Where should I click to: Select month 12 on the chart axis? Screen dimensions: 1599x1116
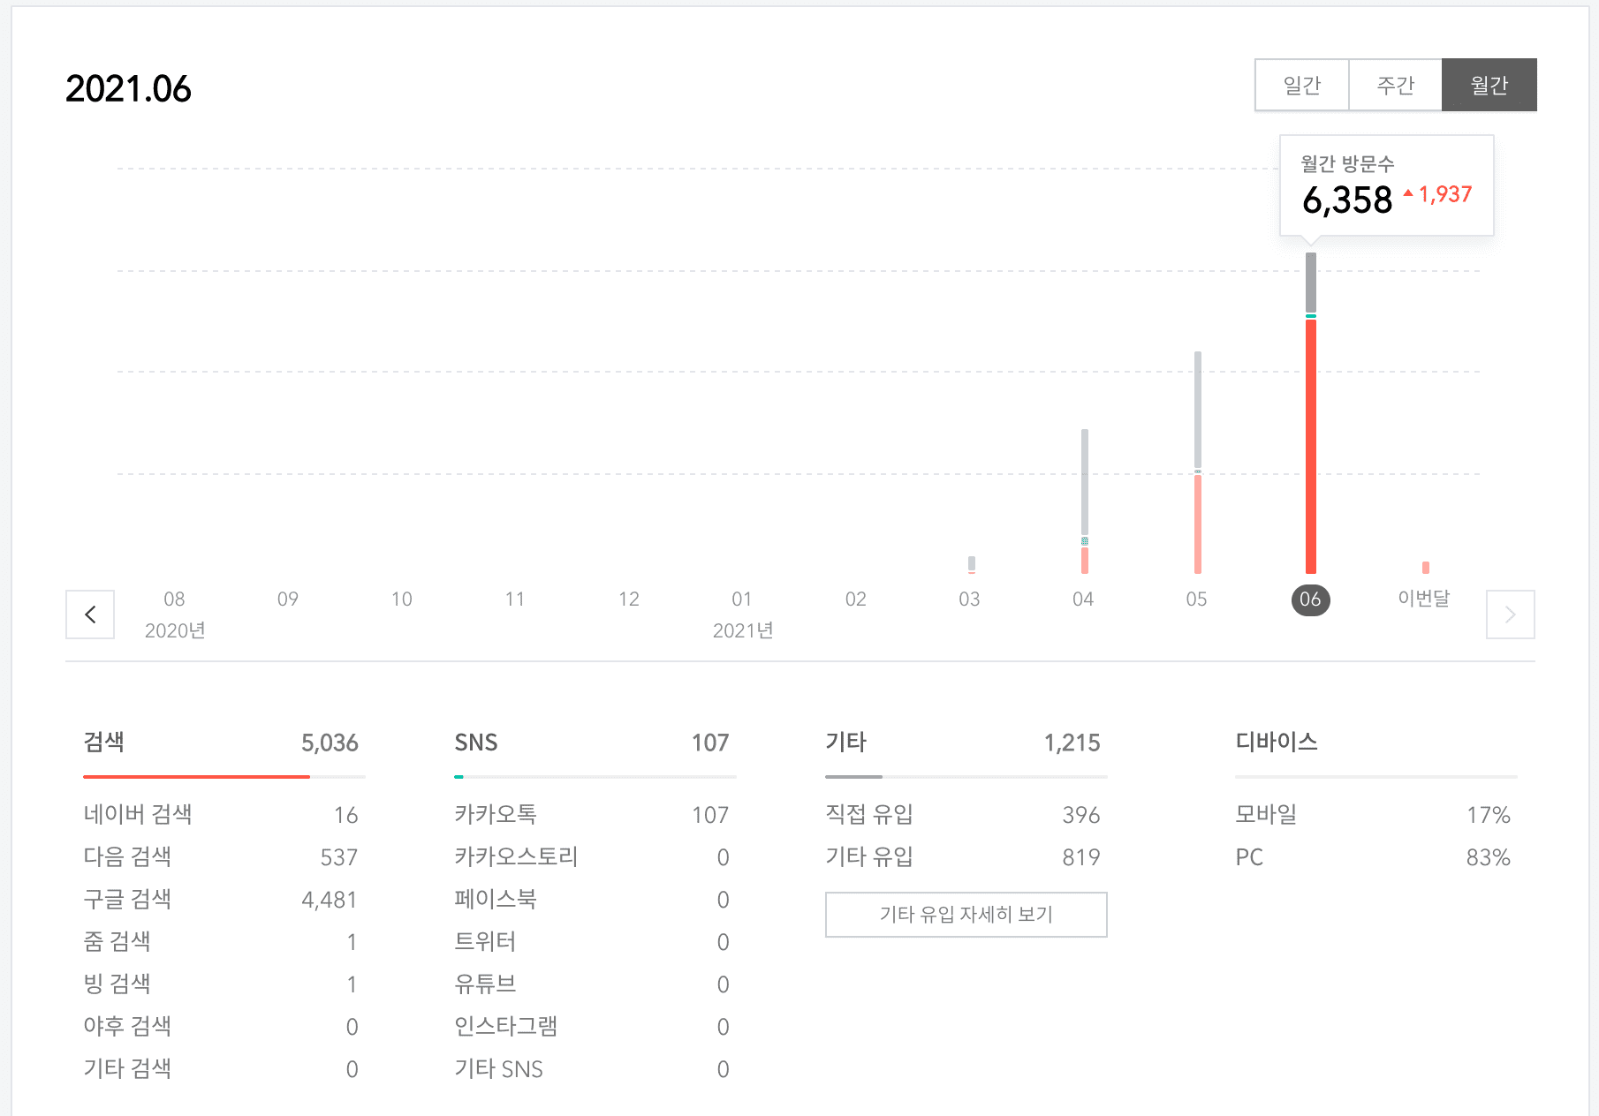click(629, 599)
